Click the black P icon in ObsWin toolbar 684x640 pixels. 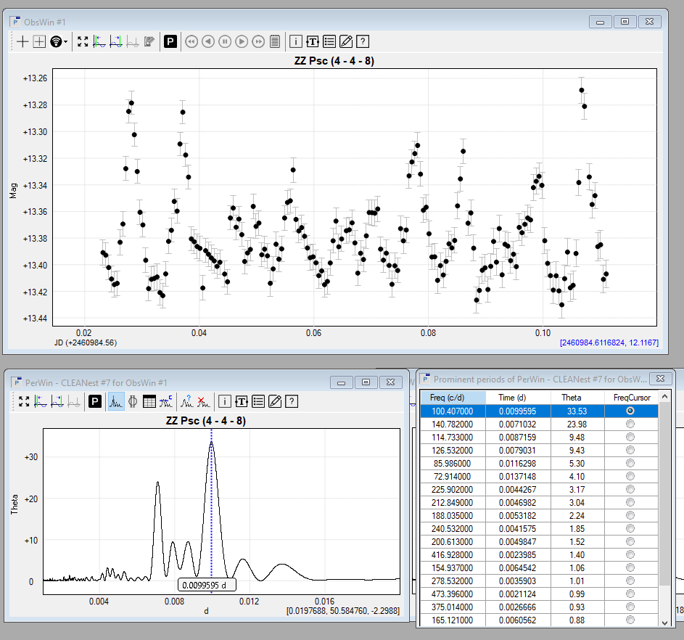(x=170, y=41)
